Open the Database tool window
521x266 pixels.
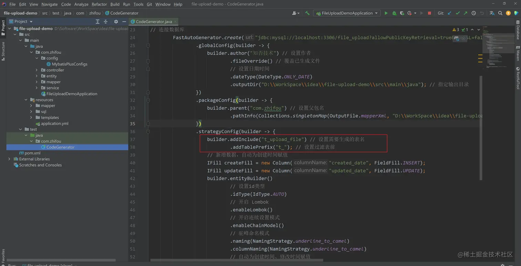[x=518, y=30]
